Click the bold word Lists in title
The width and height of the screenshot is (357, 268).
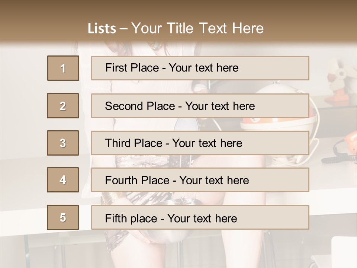point(102,29)
